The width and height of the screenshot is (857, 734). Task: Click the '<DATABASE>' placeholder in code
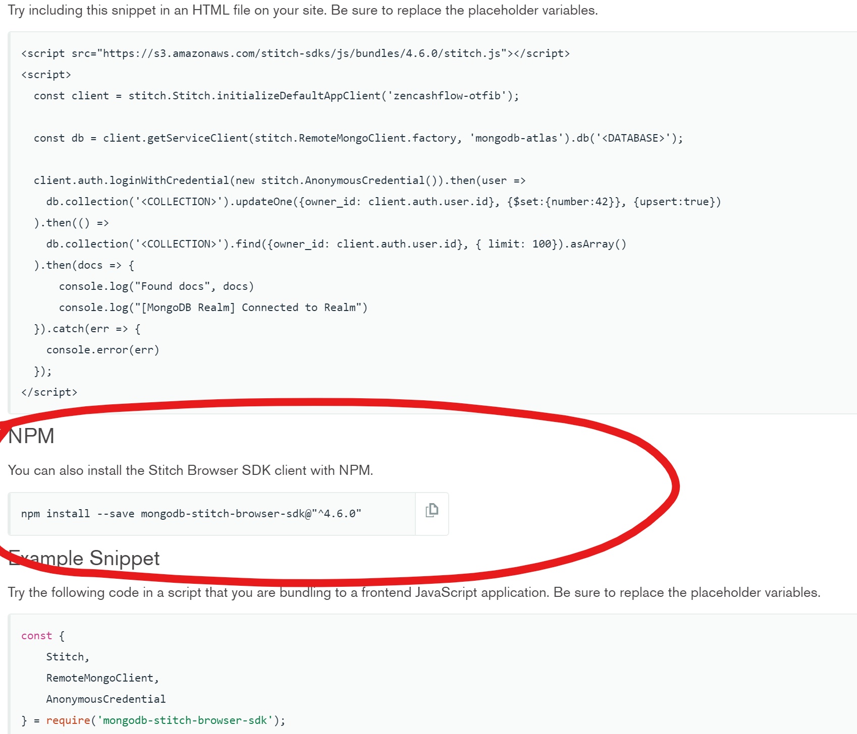pos(633,138)
